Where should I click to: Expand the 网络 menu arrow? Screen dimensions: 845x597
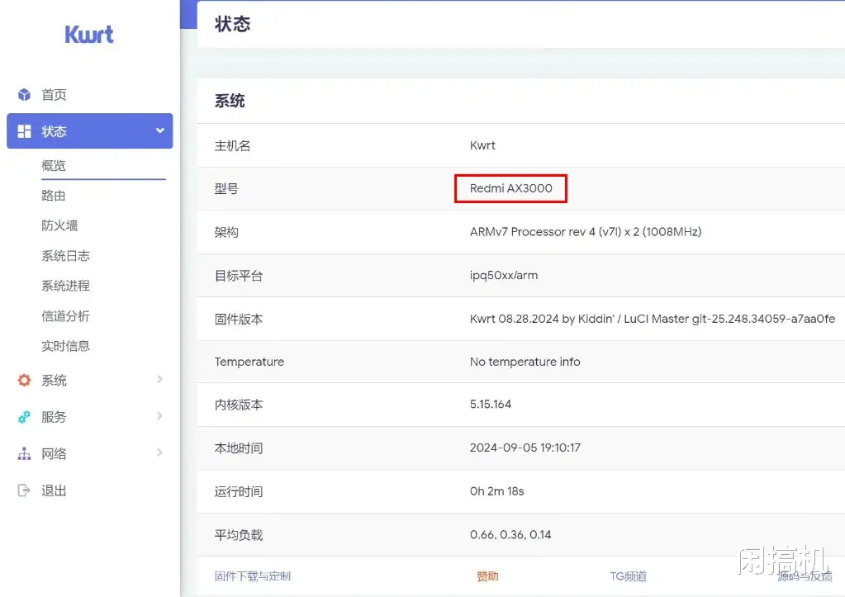pyautogui.click(x=159, y=452)
